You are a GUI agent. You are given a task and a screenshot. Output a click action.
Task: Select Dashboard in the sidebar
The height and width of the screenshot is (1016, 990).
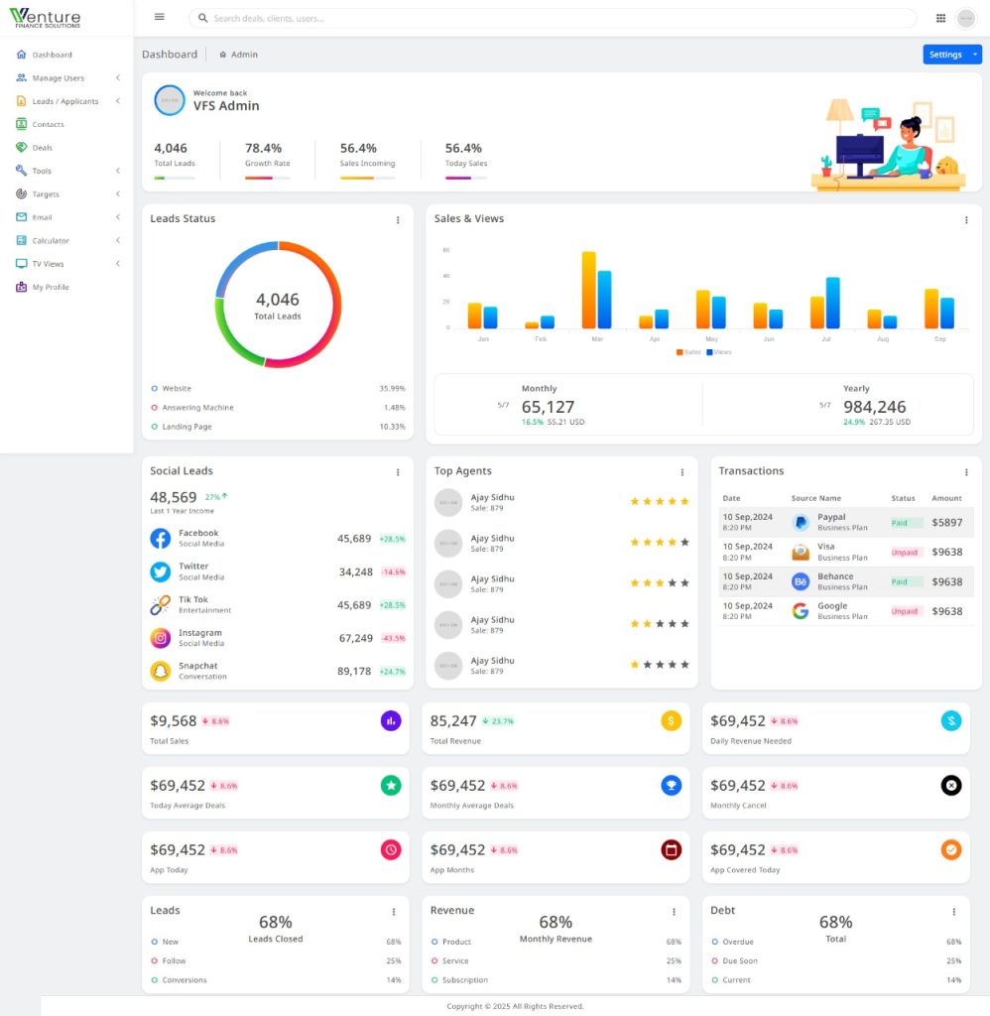[x=51, y=55]
